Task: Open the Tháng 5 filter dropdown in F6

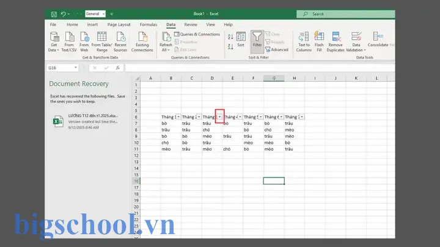Action: coord(261,116)
